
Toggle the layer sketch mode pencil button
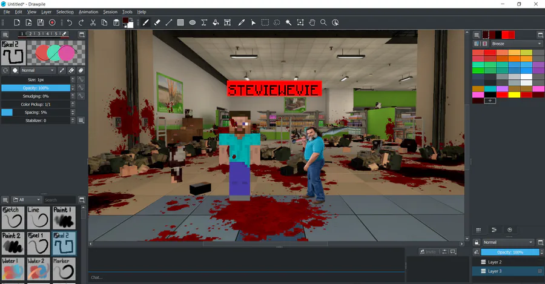coord(476,252)
